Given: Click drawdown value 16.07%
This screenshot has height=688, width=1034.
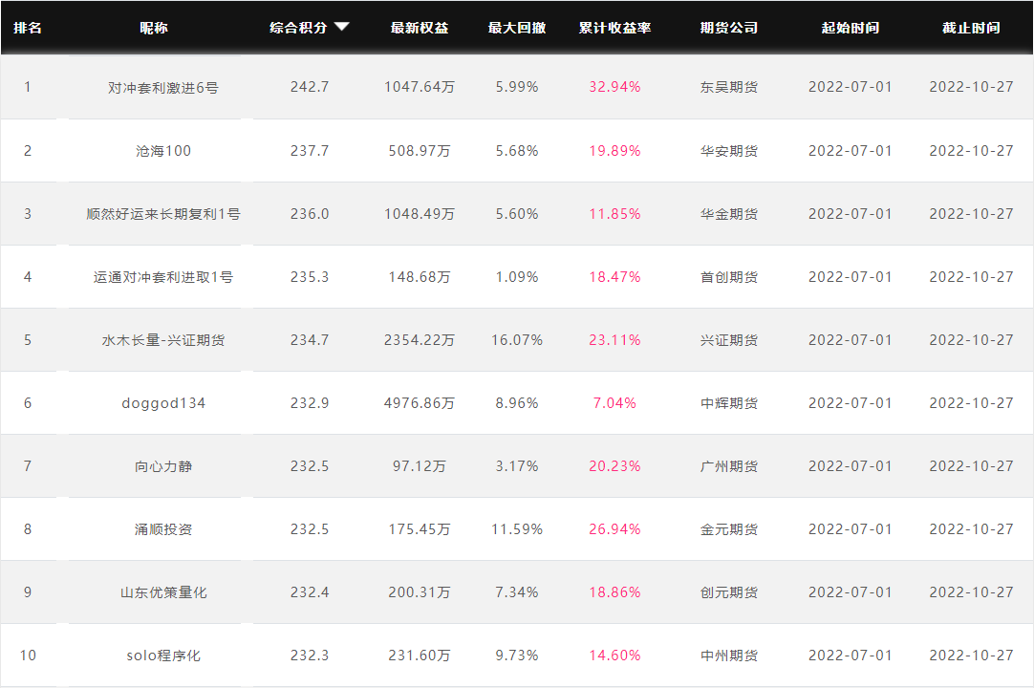Looking at the screenshot, I should [x=517, y=340].
